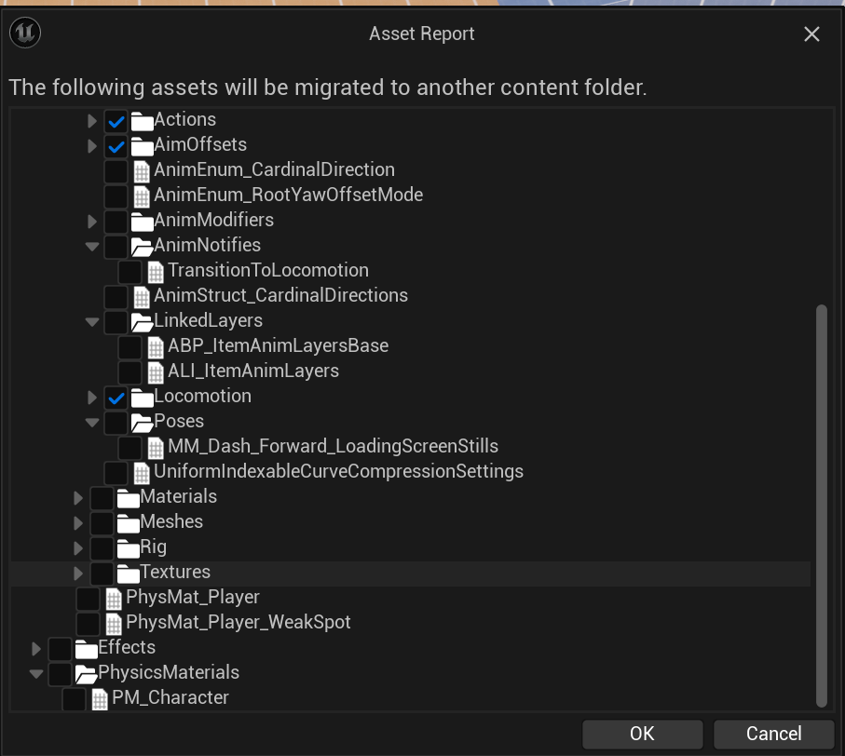845x756 pixels.
Task: Select the PhysMat_Player row text
Action: point(193,597)
